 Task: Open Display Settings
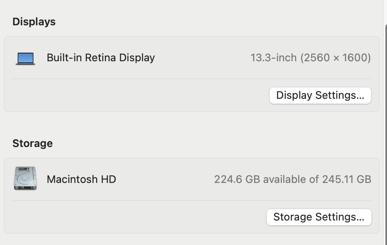tap(320, 95)
